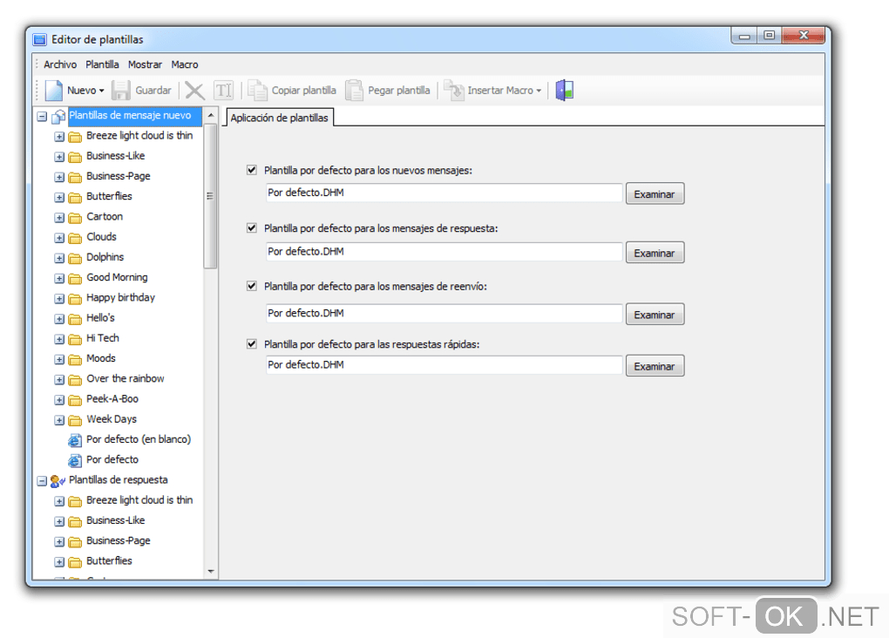Click the Pegar plantilla label

[399, 90]
